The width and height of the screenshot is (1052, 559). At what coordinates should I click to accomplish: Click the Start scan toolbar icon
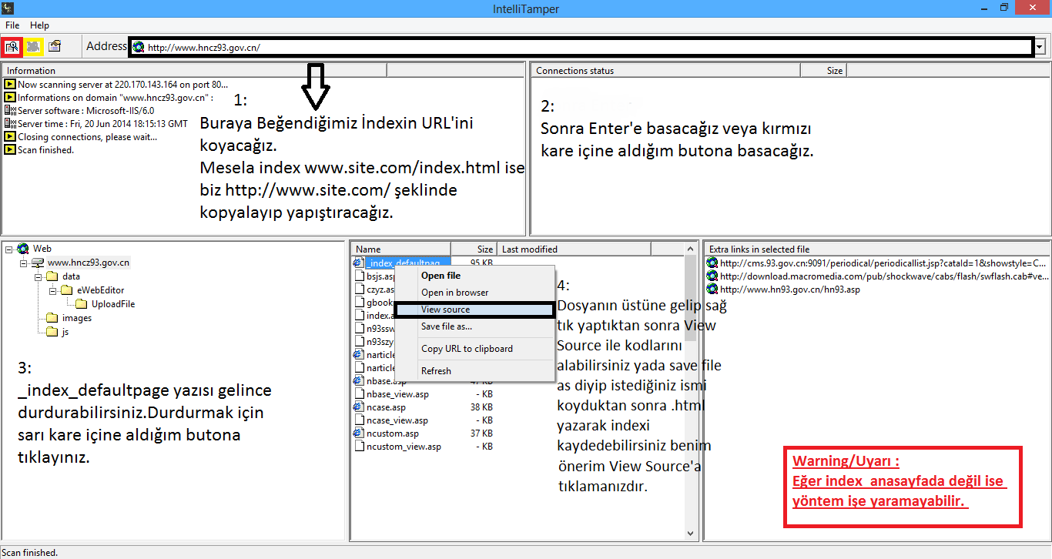tap(12, 46)
